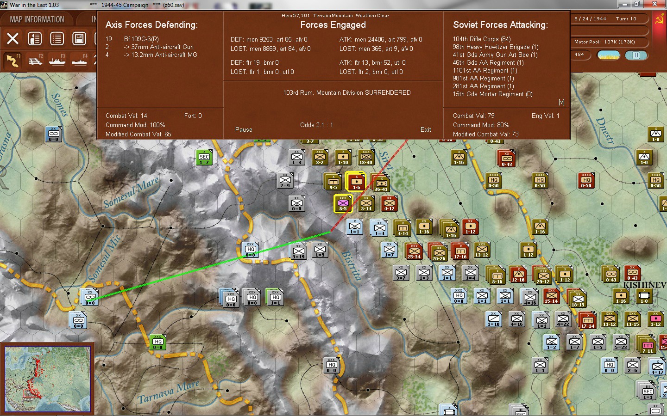Select the 9-5 Soviet unit counter
This screenshot has height=416, width=667.
(333, 182)
